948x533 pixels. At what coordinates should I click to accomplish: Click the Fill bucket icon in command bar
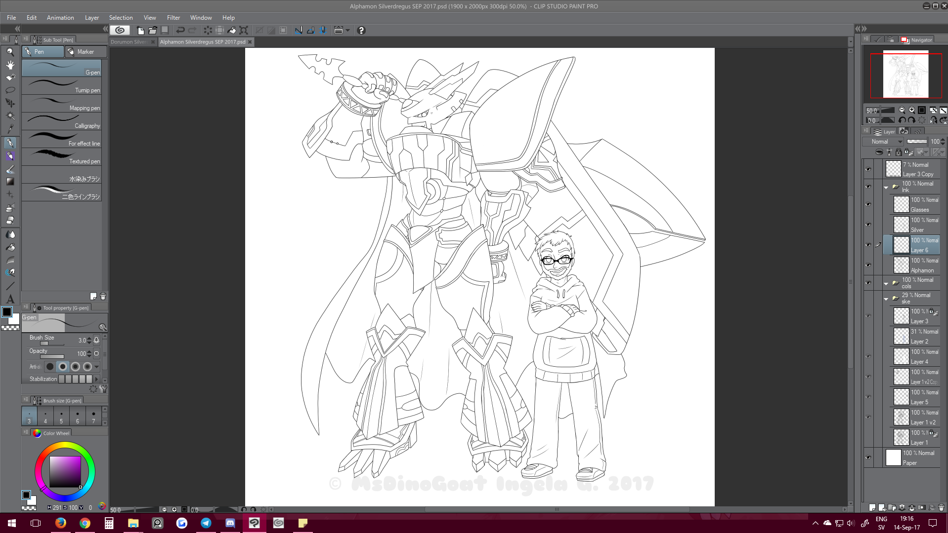pos(232,30)
